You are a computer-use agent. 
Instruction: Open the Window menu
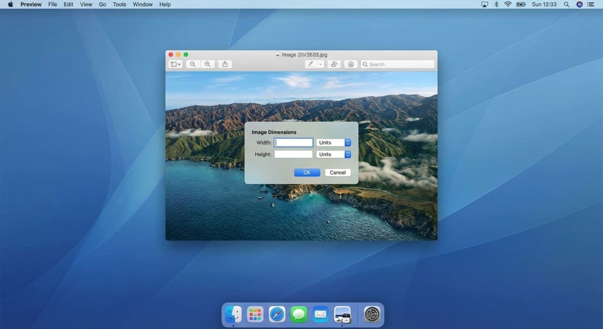click(142, 4)
